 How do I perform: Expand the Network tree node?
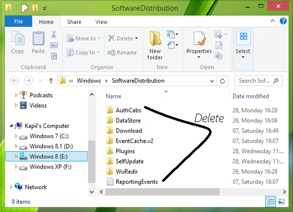[11, 187]
